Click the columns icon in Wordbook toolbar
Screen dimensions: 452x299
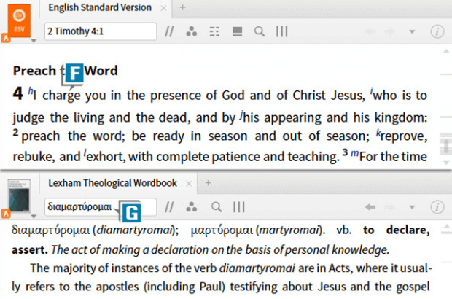point(239,207)
